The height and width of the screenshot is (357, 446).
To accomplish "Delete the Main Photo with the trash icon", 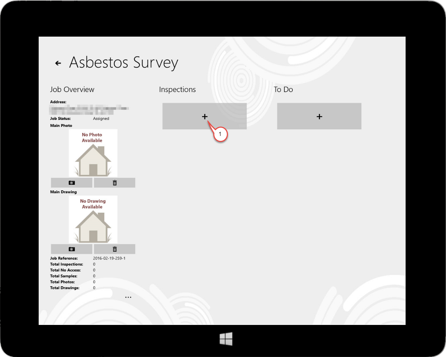I will [114, 182].
